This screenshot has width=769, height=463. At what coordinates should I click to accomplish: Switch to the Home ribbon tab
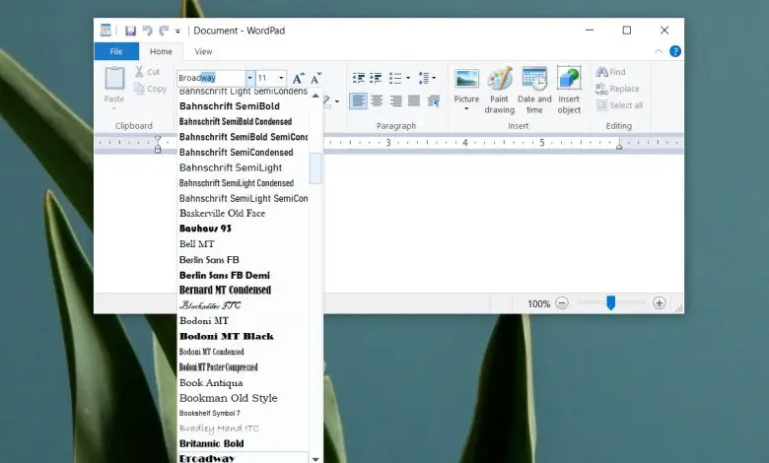pos(161,51)
